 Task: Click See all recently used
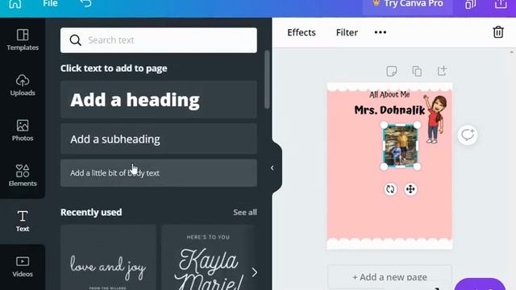pyautogui.click(x=245, y=213)
